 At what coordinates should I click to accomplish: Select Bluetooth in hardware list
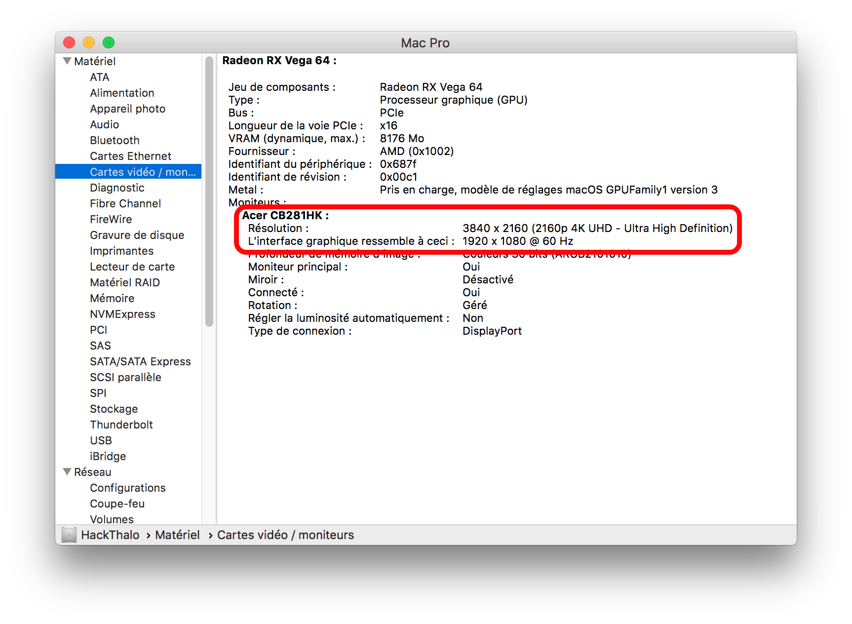(115, 140)
